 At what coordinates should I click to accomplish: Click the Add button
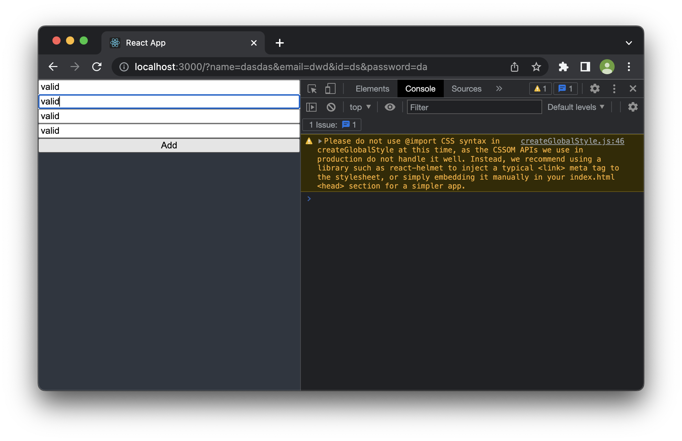click(x=169, y=145)
